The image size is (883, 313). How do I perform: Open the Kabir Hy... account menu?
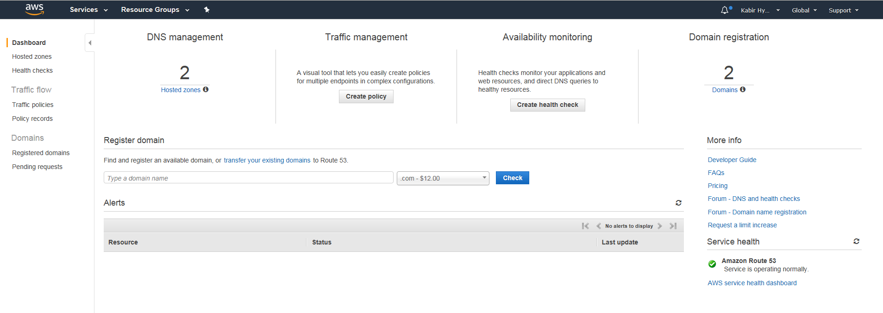760,10
